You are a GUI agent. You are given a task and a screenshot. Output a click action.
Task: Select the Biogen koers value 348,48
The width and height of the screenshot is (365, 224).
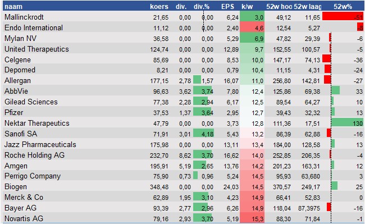159,187
